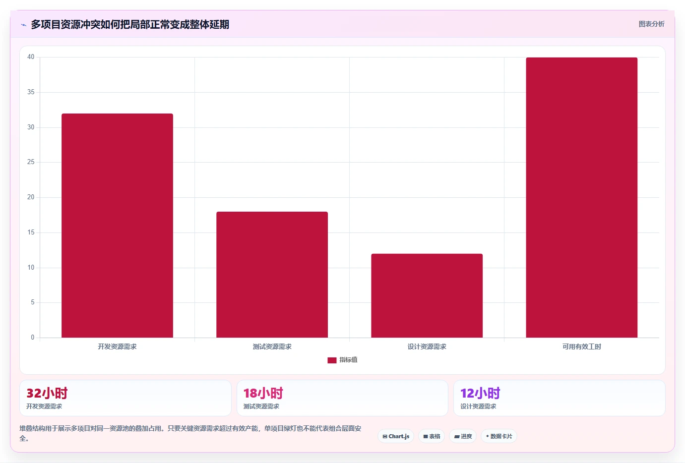Click the 测试资源需求 x-axis label
The image size is (685, 463).
(272, 347)
